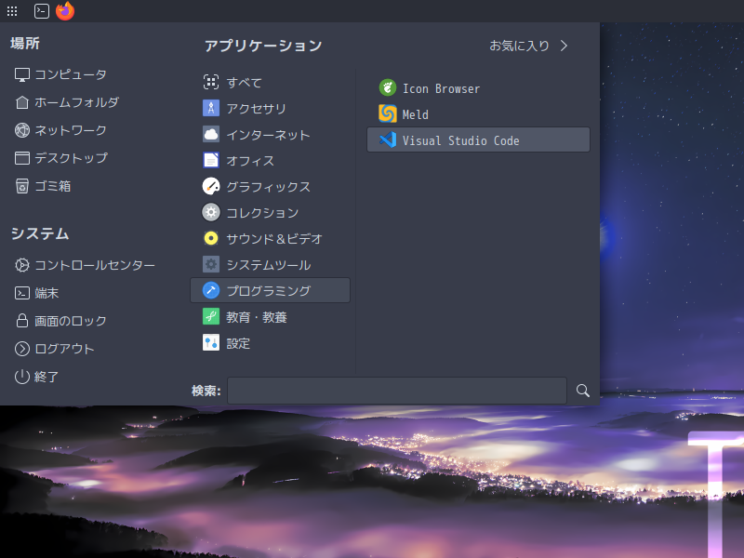744x558 pixels.
Task: Select the グラフィックス category
Action: tap(263, 185)
